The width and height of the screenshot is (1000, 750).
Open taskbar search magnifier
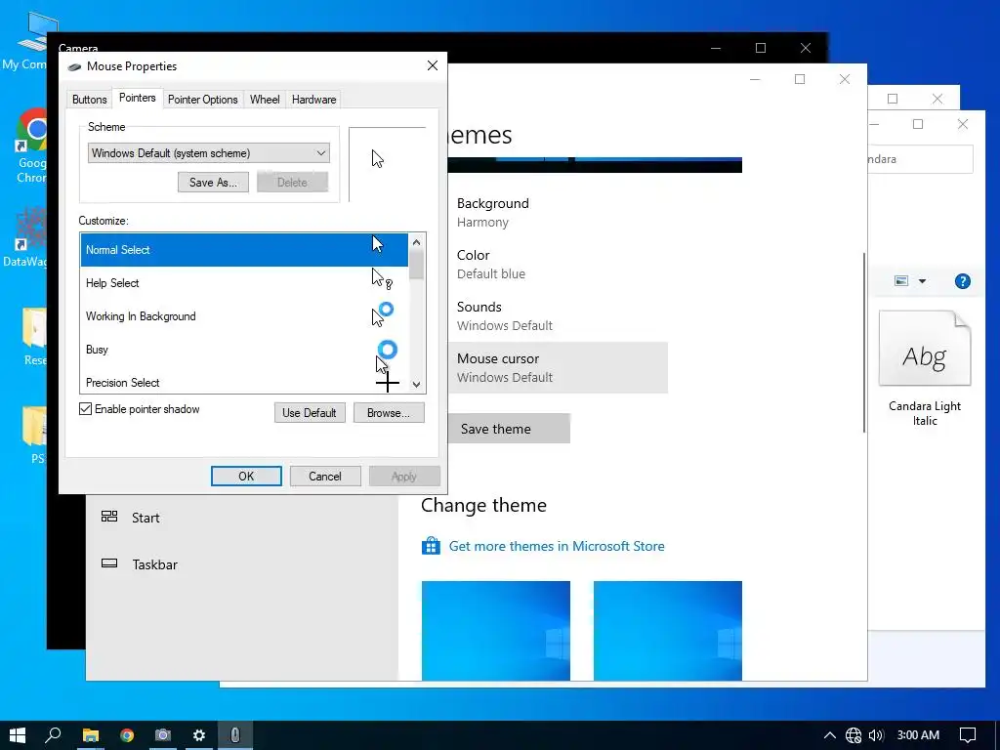pyautogui.click(x=54, y=735)
